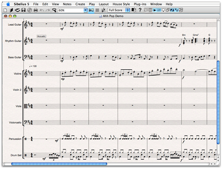Hide all tool windows
The height and width of the screenshot is (169, 222).
pos(181,10)
